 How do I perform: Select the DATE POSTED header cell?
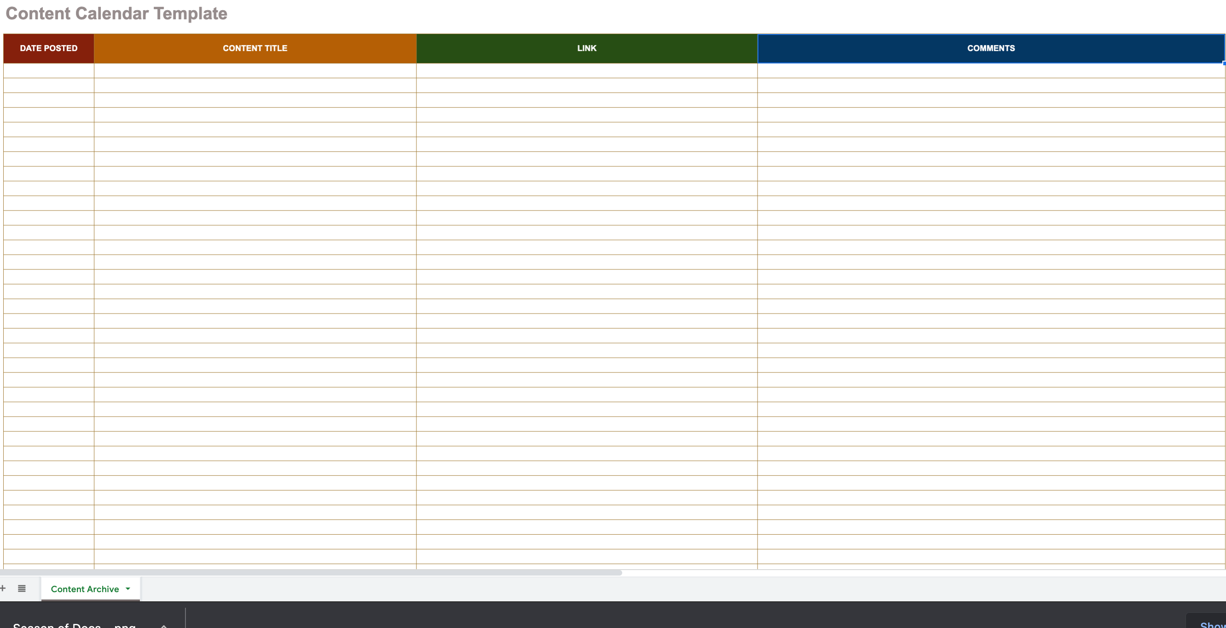[48, 48]
